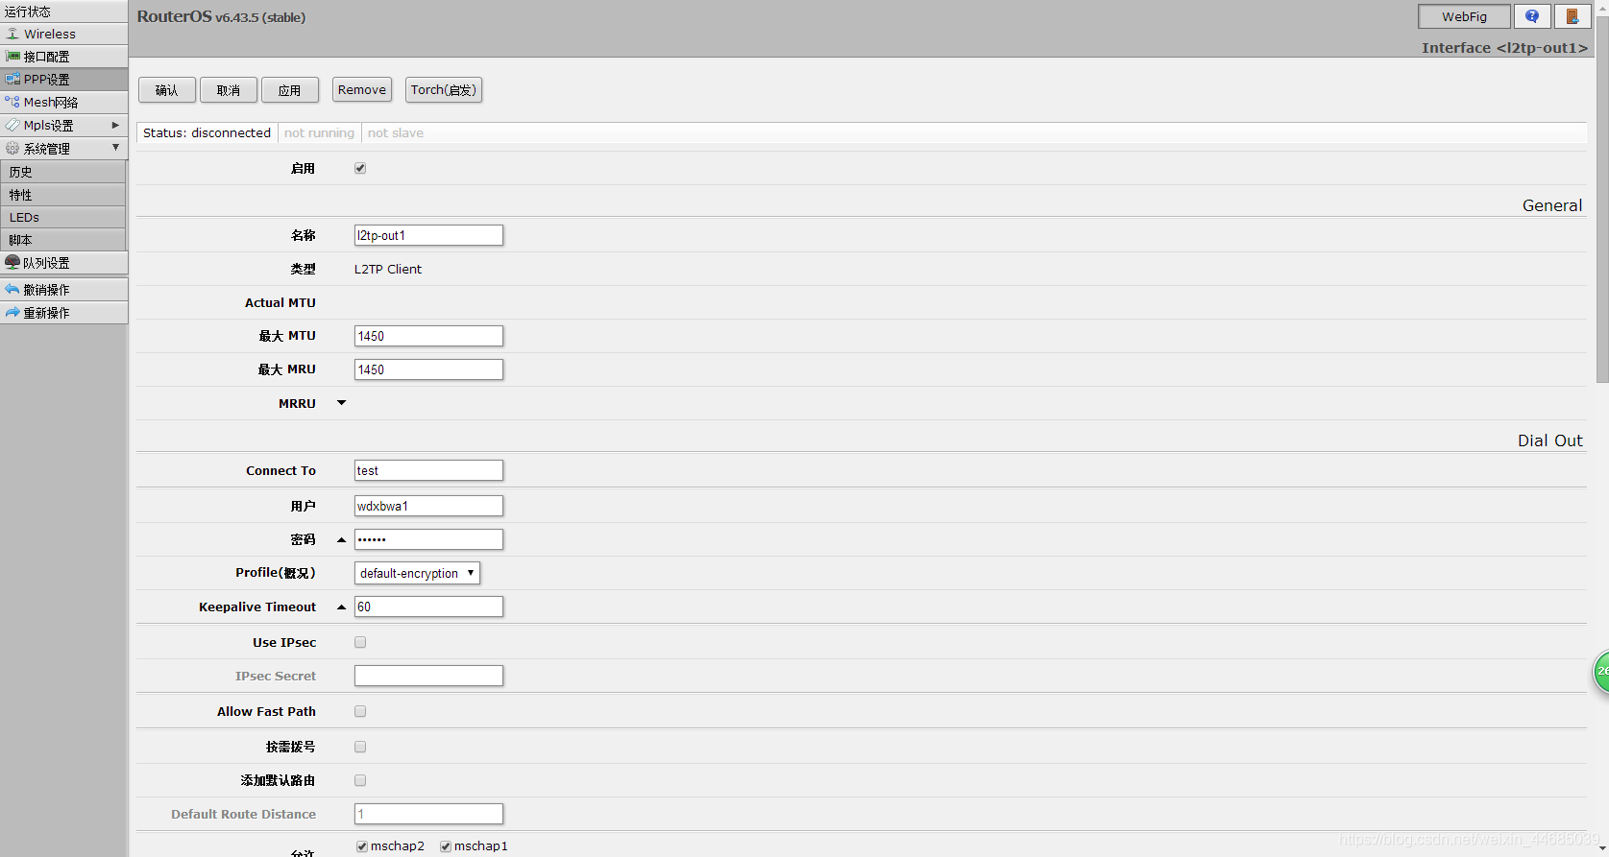Screen dimensions: 1609x857
Task: Open the 脚本 submenu item
Action: point(63,240)
